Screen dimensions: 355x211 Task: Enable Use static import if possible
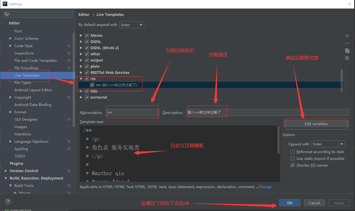292,159
